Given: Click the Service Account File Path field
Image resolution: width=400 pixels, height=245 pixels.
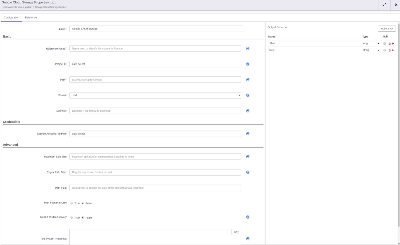Looking at the screenshot, I should [x=155, y=134].
